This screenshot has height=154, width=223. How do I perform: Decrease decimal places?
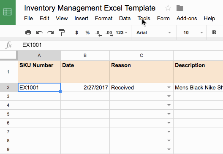tap(98, 33)
